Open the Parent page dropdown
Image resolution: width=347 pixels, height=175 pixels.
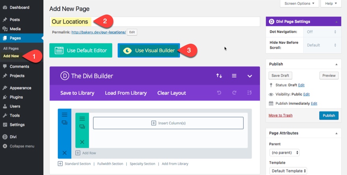click(x=284, y=153)
